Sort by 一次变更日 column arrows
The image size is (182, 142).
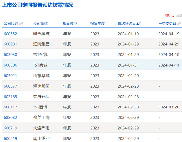click(179, 24)
